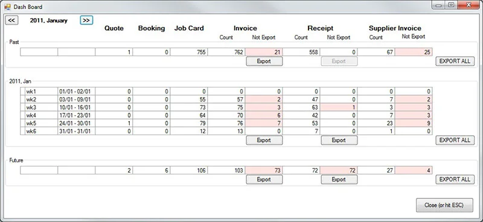Click Past Job Card cell 755

click(x=189, y=52)
